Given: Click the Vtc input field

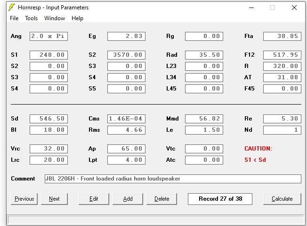Looking at the screenshot, I should 204,149.
